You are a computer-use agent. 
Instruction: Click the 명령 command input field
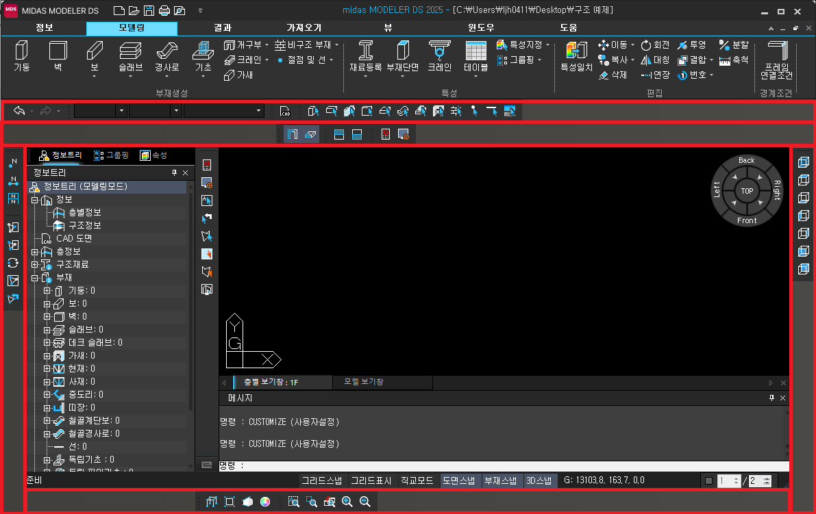pyautogui.click(x=504, y=465)
